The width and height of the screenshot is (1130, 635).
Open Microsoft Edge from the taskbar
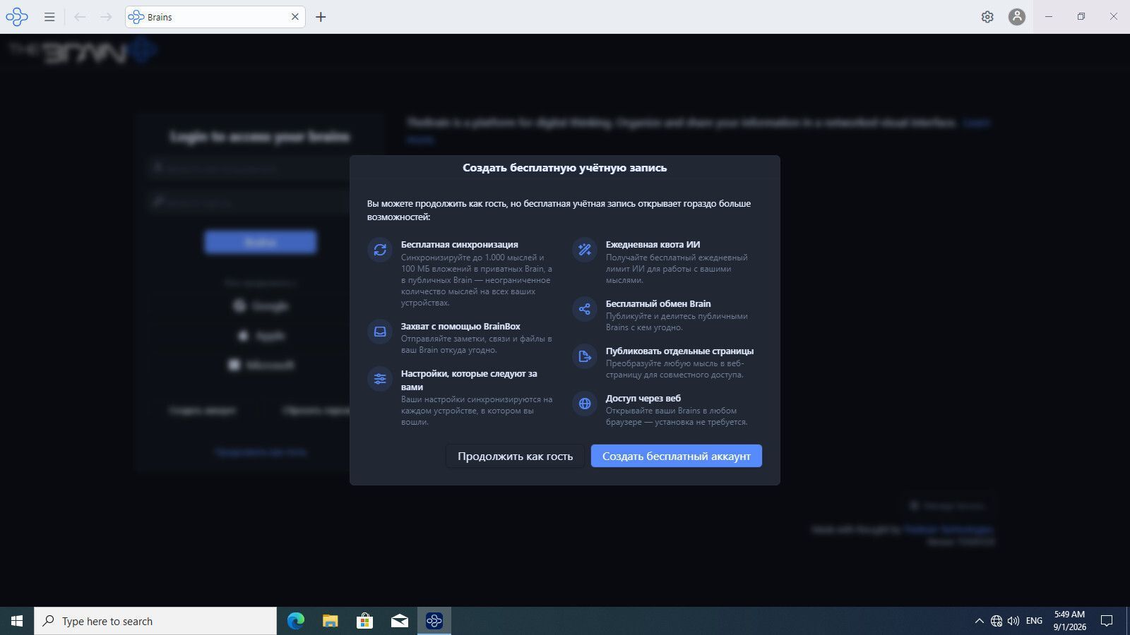296,621
